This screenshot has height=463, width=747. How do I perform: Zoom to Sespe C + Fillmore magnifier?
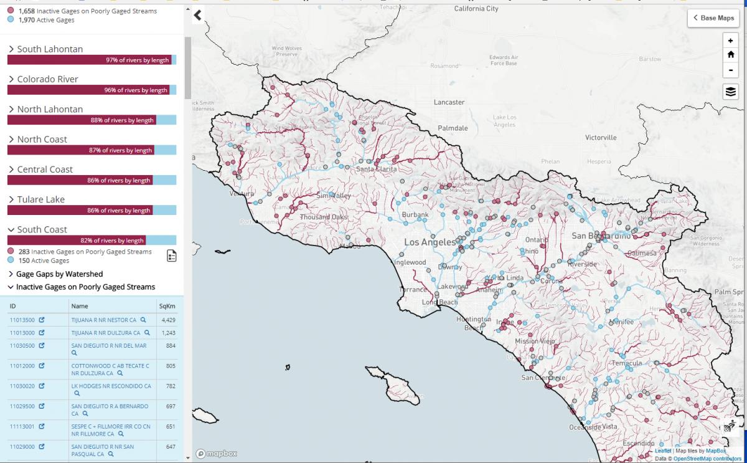point(120,434)
